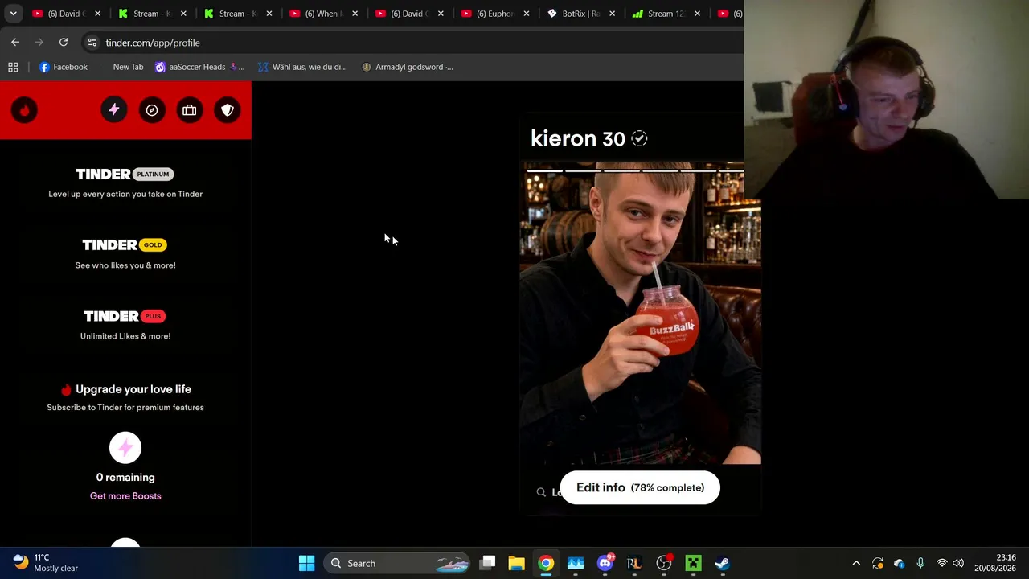Screen dimensions: 1029x579
Task: Open Task View on the taskbar
Action: 488,563
